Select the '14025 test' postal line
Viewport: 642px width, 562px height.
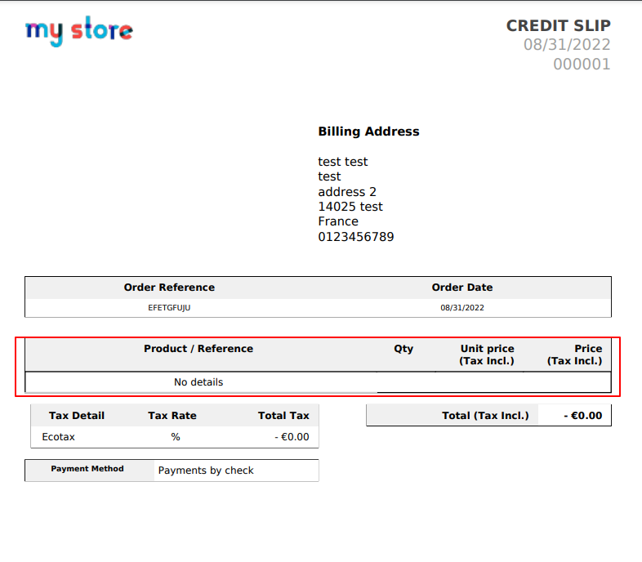point(350,207)
